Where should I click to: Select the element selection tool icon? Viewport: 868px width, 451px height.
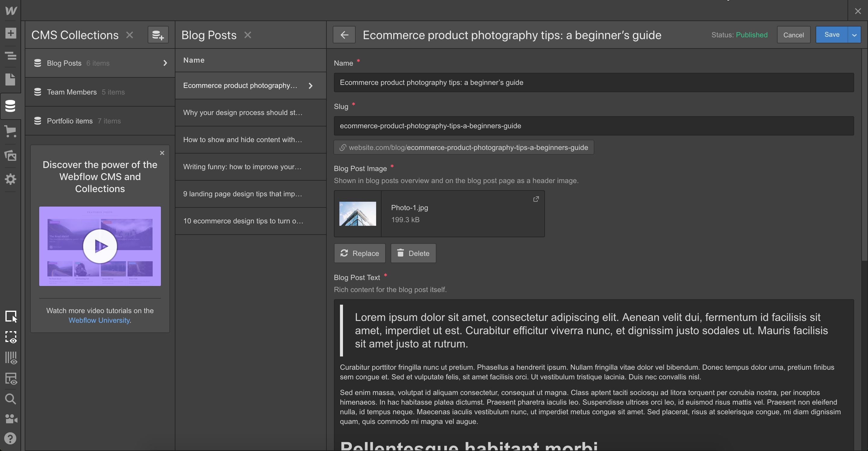pyautogui.click(x=11, y=316)
